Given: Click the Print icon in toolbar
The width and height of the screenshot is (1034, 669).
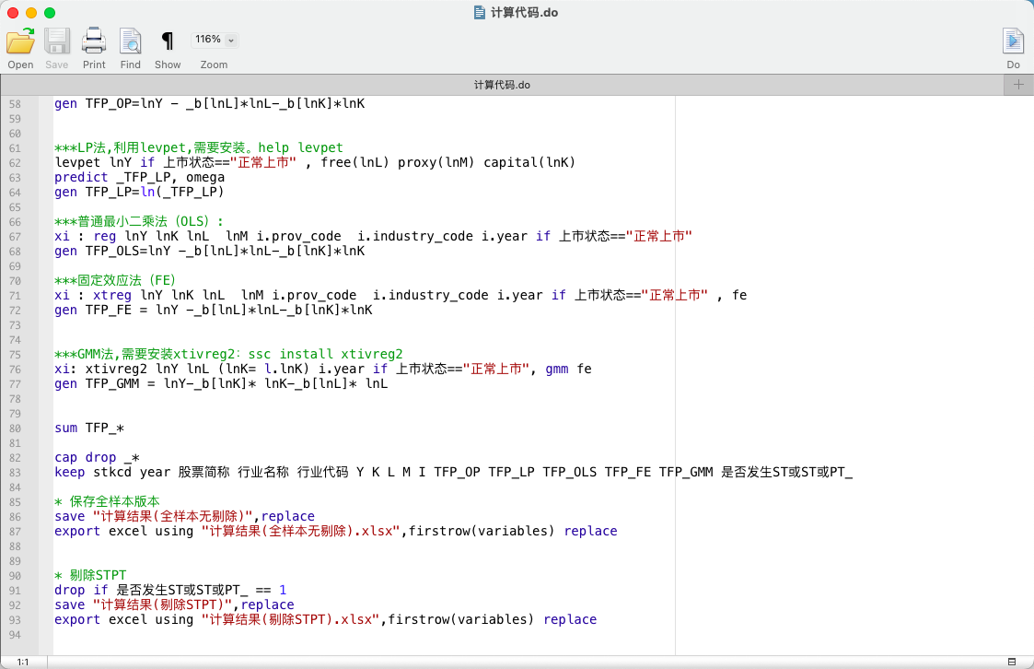Looking at the screenshot, I should 94,41.
